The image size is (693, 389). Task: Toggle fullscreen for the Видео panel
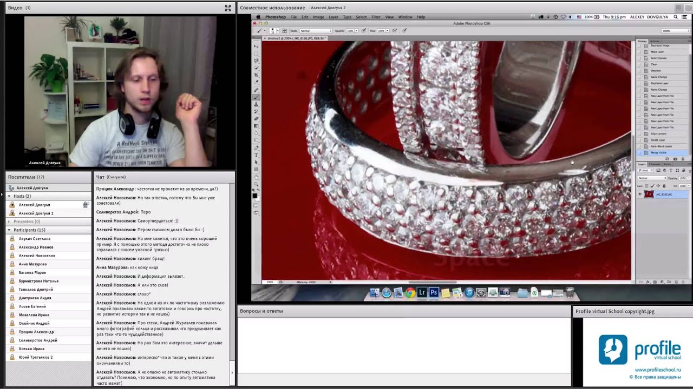coord(228,8)
